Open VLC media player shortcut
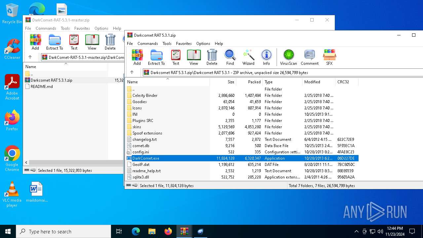423x238 pixels. coord(12,194)
